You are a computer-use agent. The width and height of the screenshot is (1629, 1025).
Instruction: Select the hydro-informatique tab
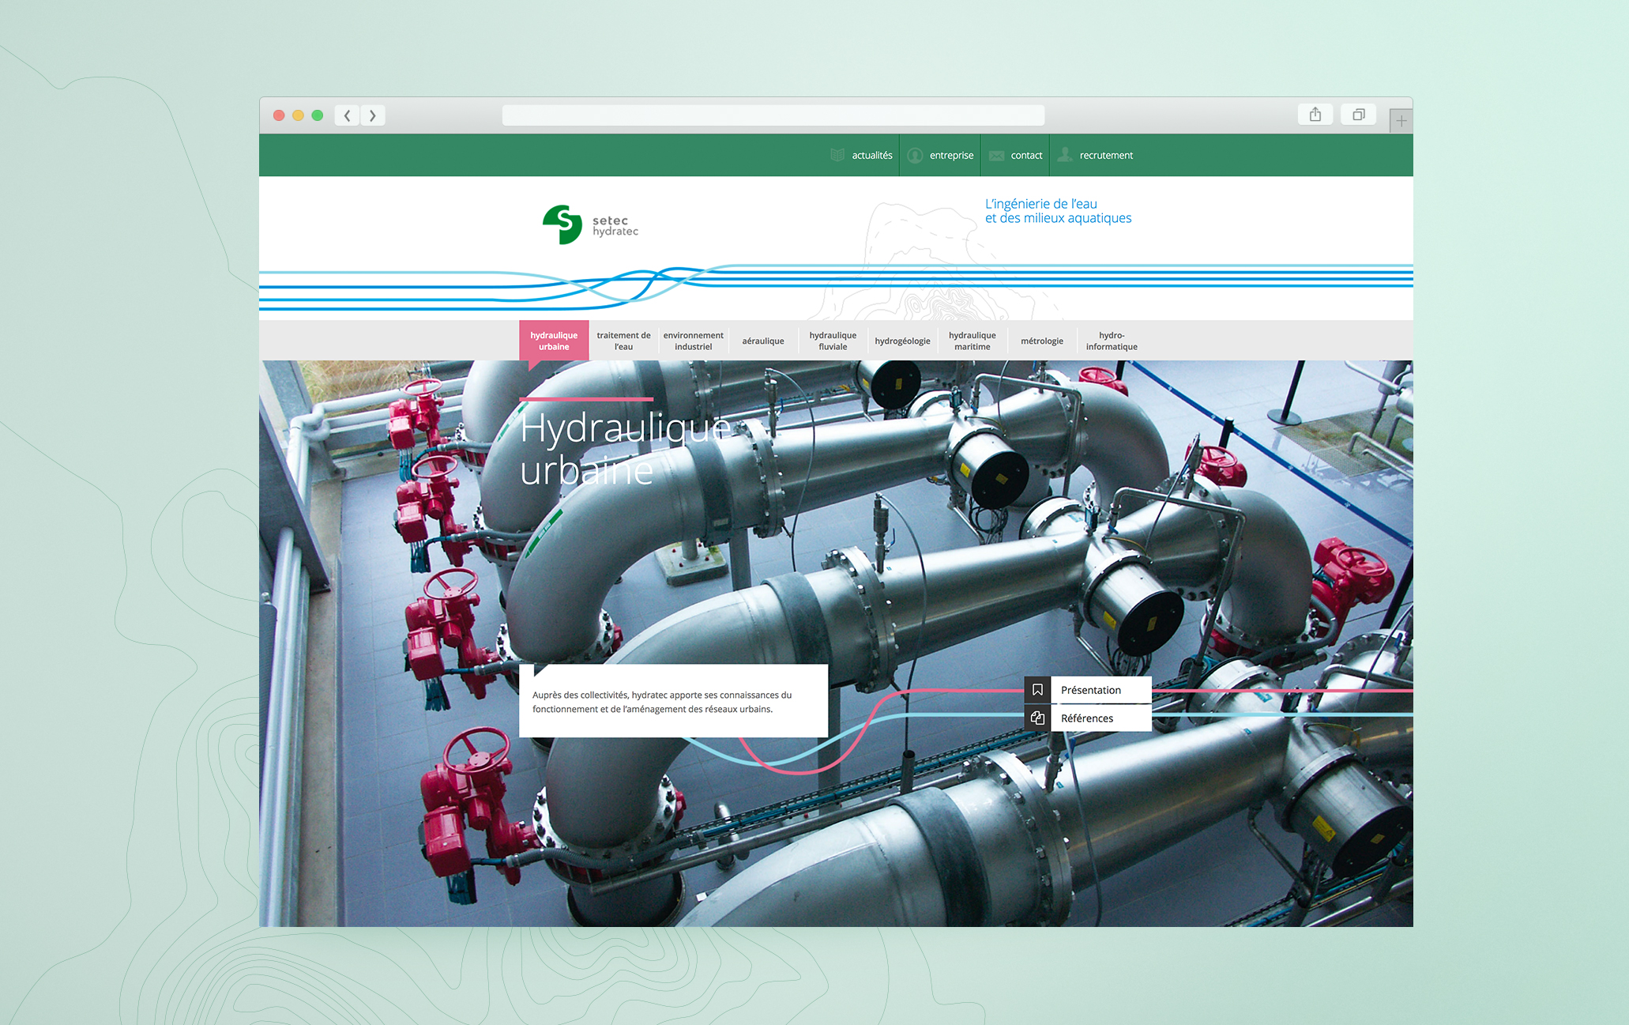(1112, 341)
